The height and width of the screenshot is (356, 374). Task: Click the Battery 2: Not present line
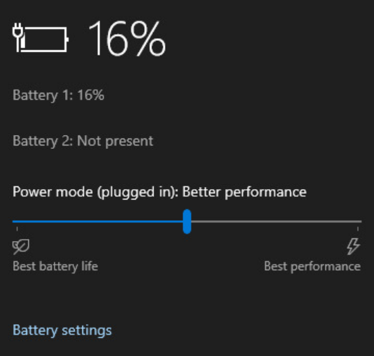click(83, 141)
